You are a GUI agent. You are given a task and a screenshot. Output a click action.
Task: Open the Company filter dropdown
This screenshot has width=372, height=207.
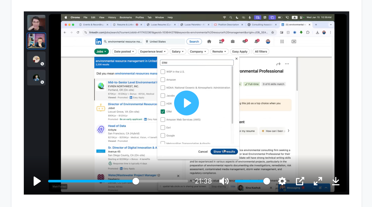198,51
